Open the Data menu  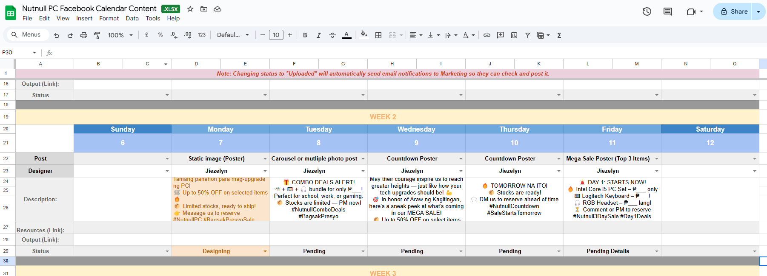[x=132, y=18]
